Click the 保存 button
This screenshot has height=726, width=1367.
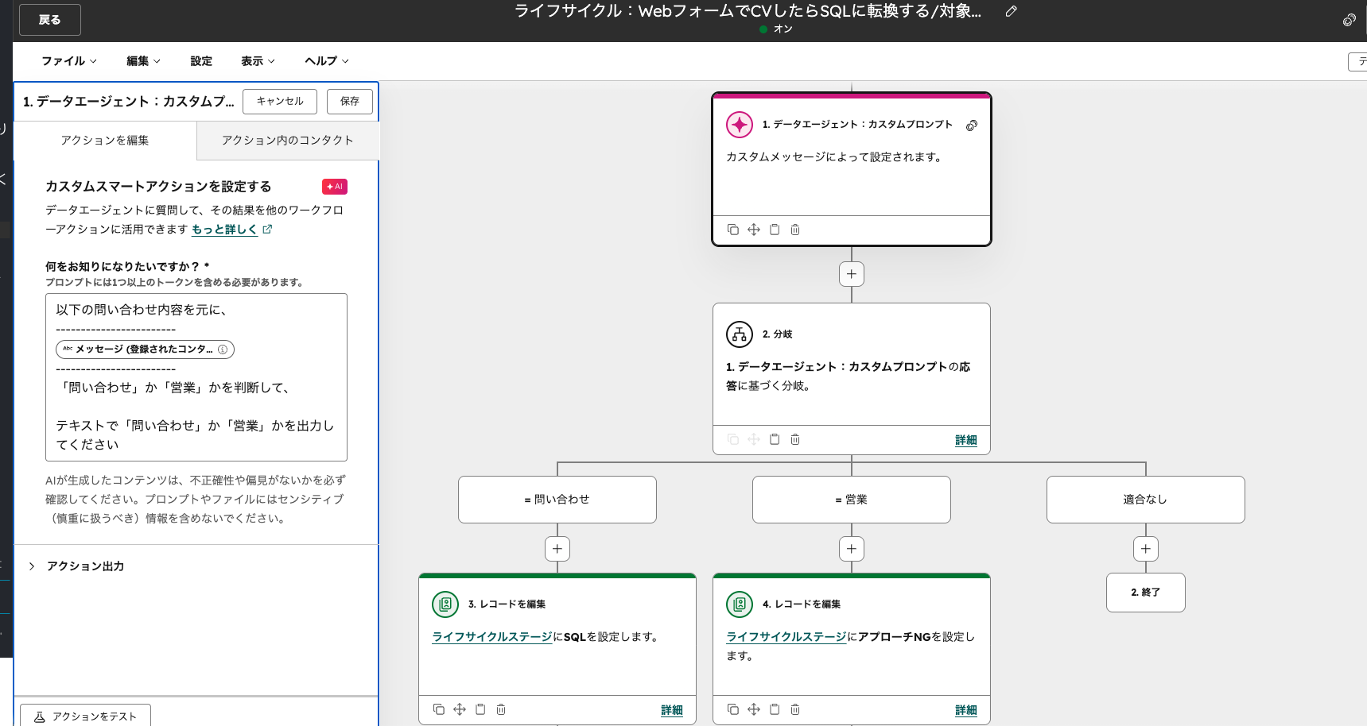point(350,101)
